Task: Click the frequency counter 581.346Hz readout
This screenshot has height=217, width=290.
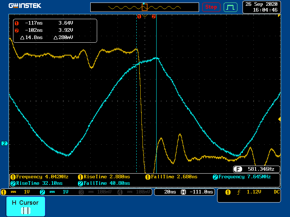Action: coord(257,169)
